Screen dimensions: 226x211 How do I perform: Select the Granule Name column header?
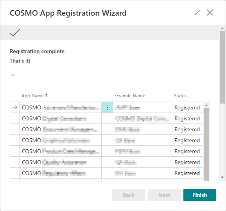coord(130,96)
